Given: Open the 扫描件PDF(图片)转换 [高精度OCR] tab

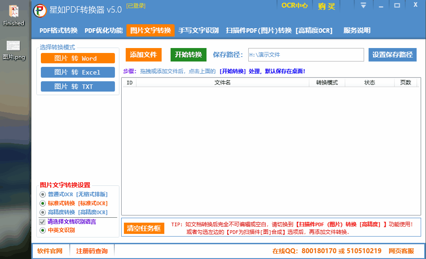Looking at the screenshot, I should pyautogui.click(x=279, y=31).
